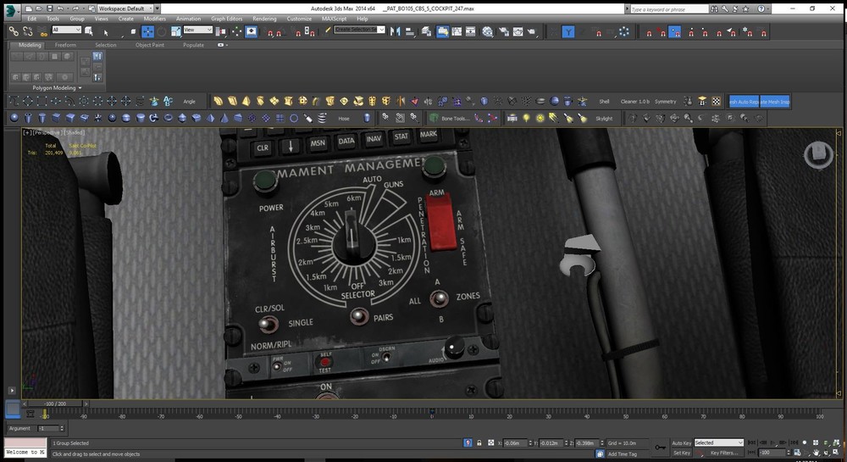Viewport: 847px width, 462px height.
Task: Click the Key Filters button
Action: [x=726, y=453]
